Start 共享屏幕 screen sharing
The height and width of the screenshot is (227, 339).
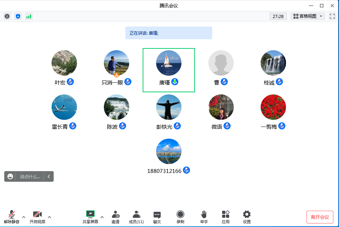[90, 217]
